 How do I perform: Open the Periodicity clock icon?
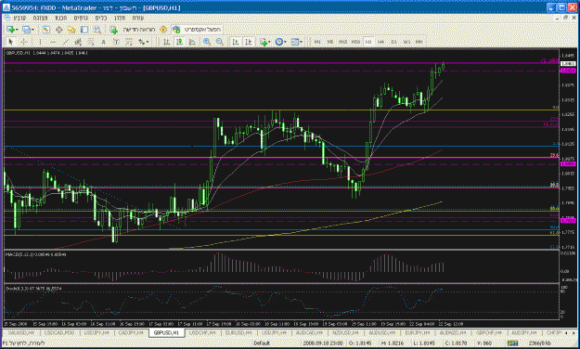pyautogui.click(x=279, y=42)
